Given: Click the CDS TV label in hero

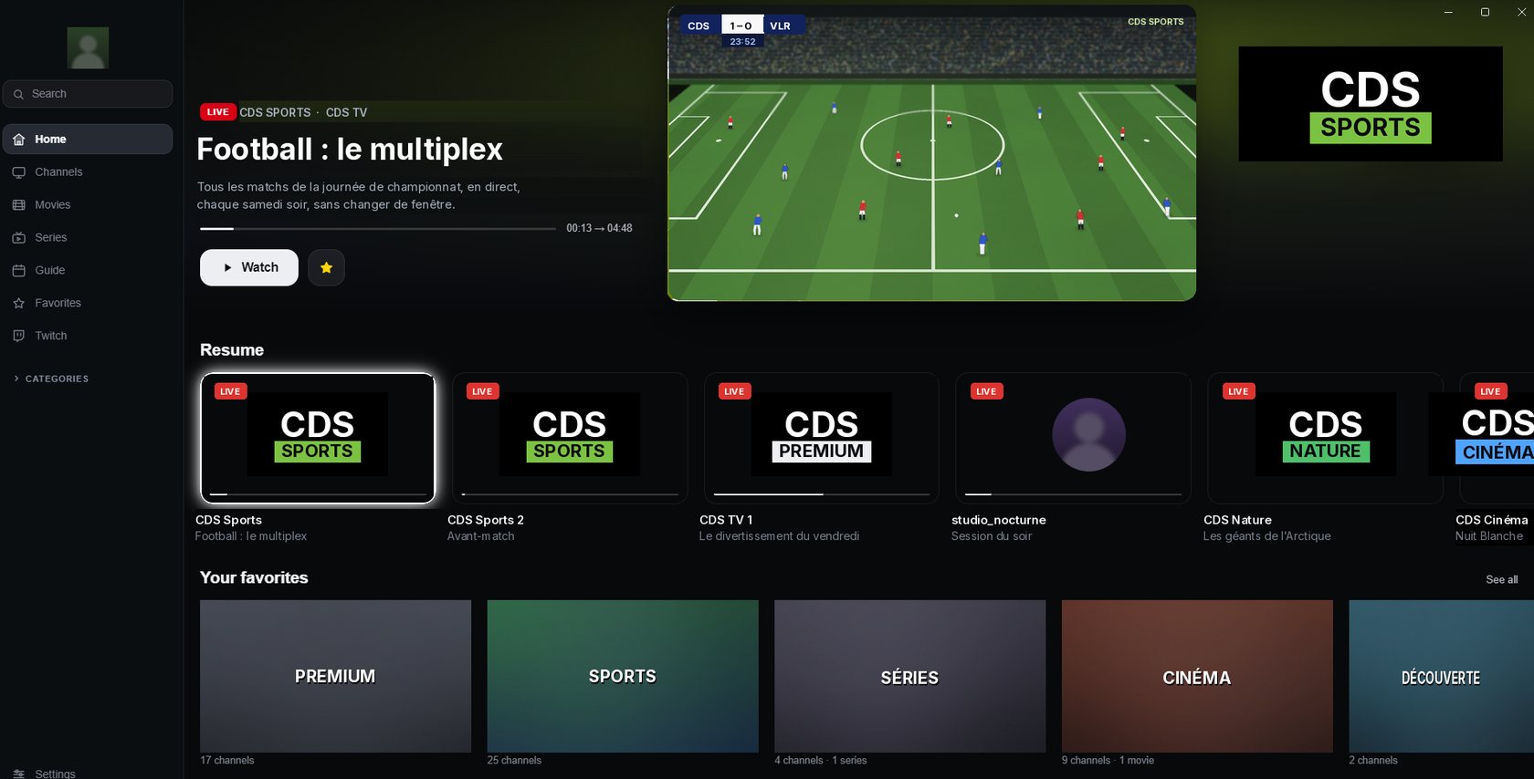Looking at the screenshot, I should (x=346, y=113).
